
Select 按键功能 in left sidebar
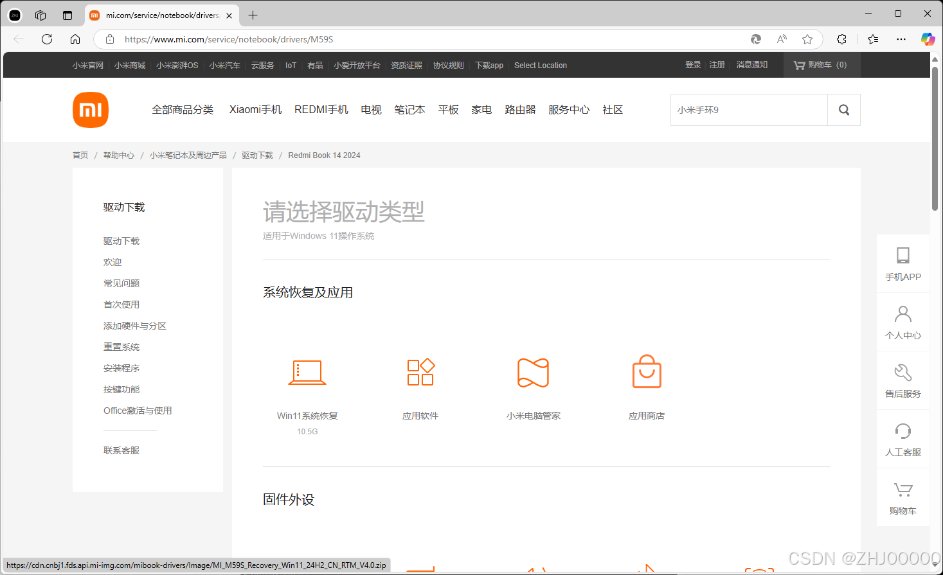121,389
